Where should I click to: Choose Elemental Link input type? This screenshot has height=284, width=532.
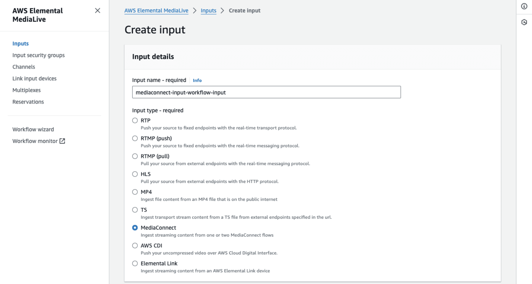[135, 263]
